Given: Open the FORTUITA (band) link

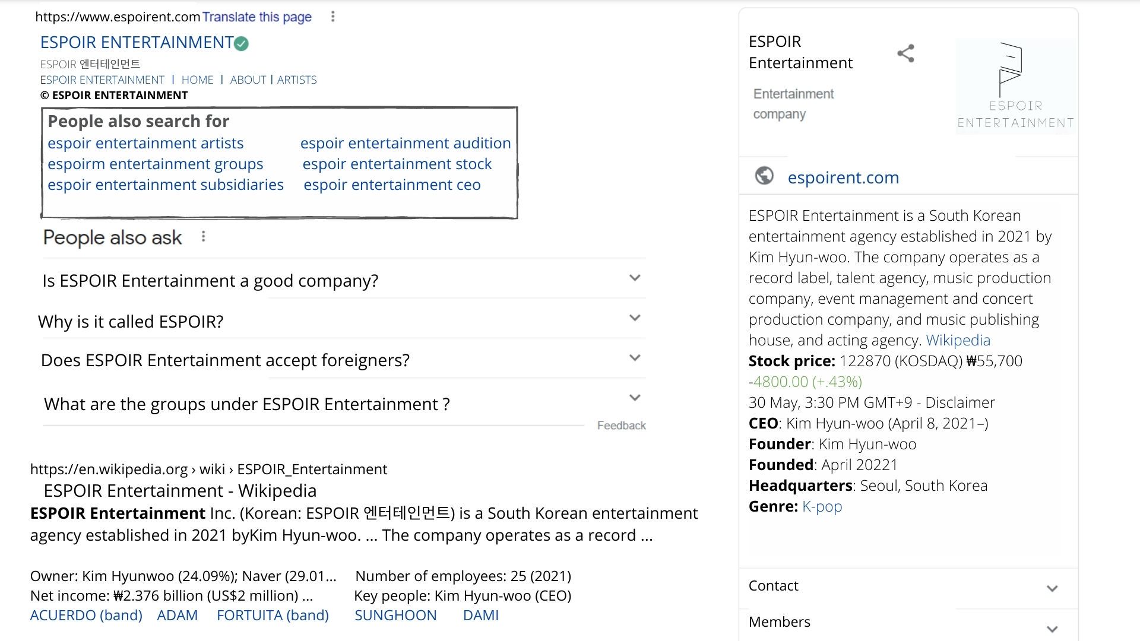Looking at the screenshot, I should pyautogui.click(x=273, y=615).
